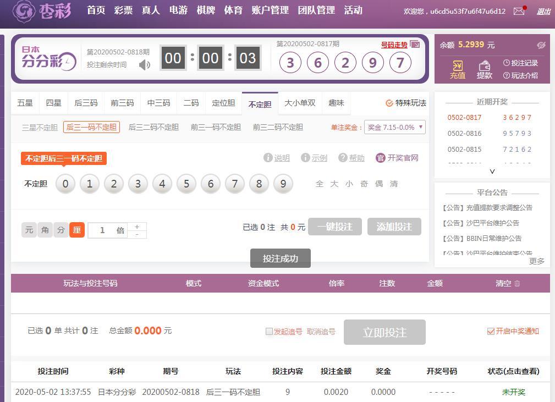
Task: Select 后三二码不定胆 play type
Action: [153, 128]
